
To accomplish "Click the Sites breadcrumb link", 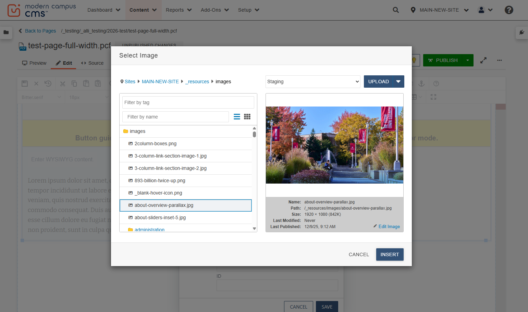I will (x=130, y=82).
